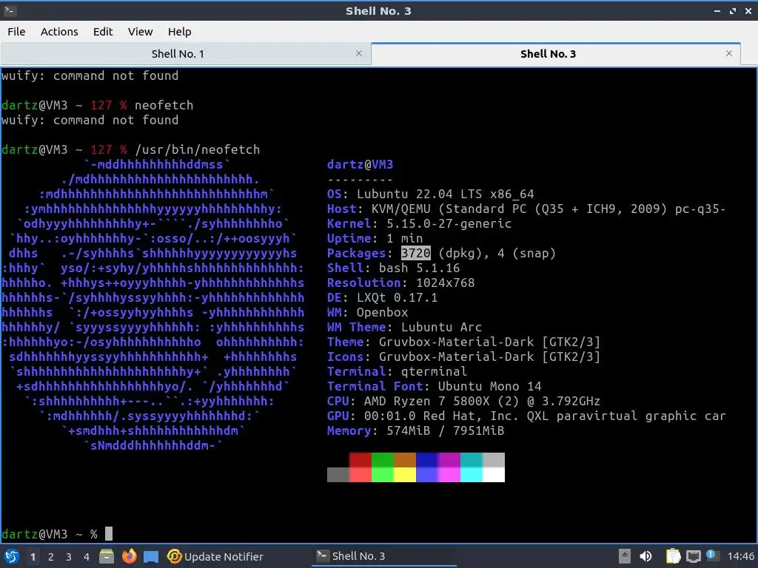Click the Theme Gruvbox-Material-Dark line
Image resolution: width=758 pixels, height=568 pixels.
point(463,342)
